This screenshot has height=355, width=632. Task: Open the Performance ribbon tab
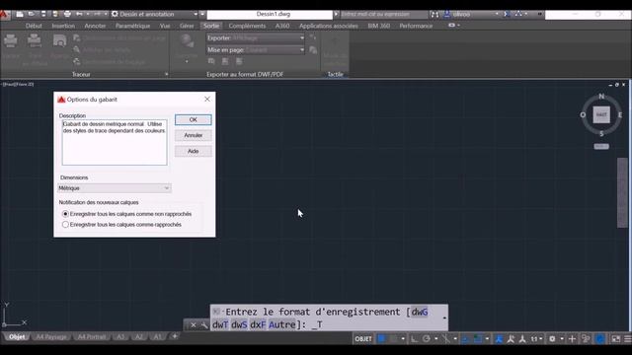tap(416, 26)
